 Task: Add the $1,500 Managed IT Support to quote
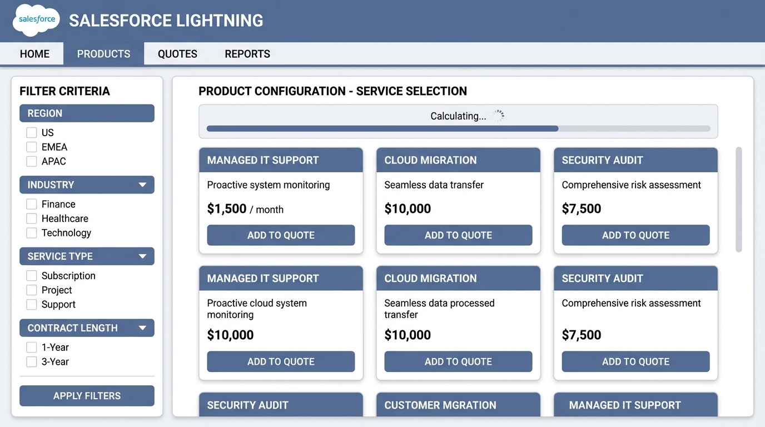(x=281, y=235)
